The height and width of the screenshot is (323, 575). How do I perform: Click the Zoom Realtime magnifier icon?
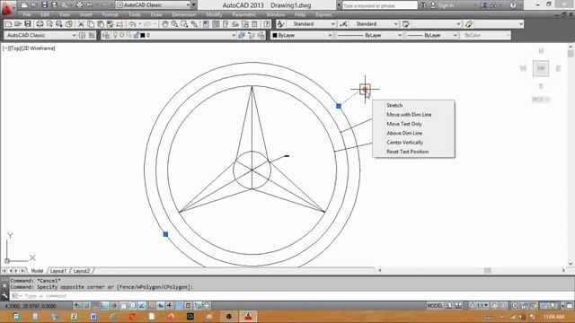[x=174, y=24]
